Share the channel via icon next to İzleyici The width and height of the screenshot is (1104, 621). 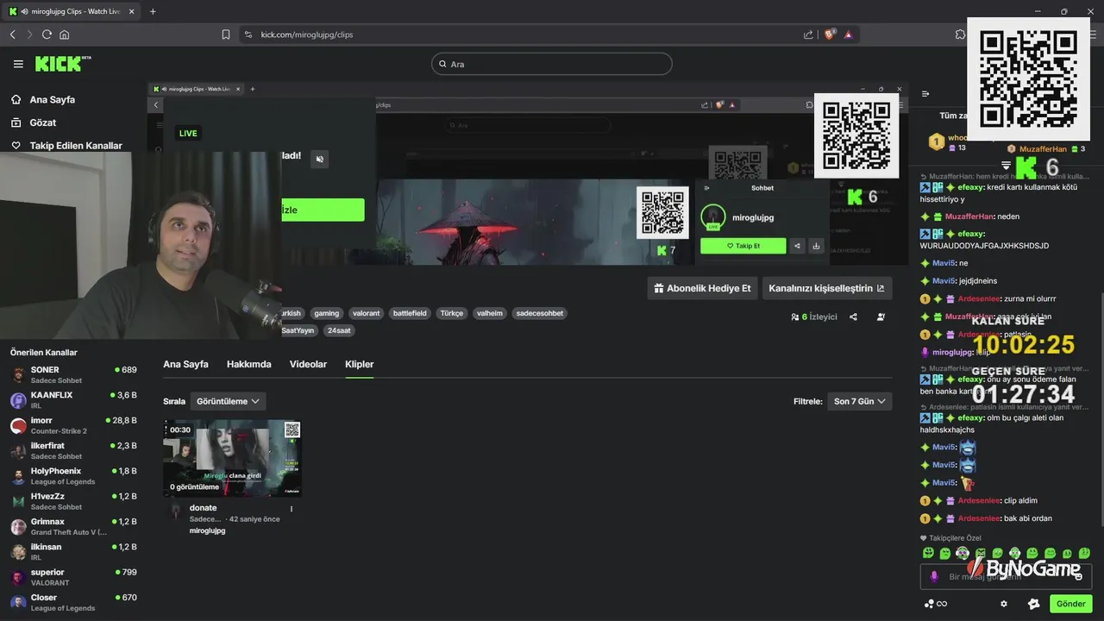tap(853, 317)
